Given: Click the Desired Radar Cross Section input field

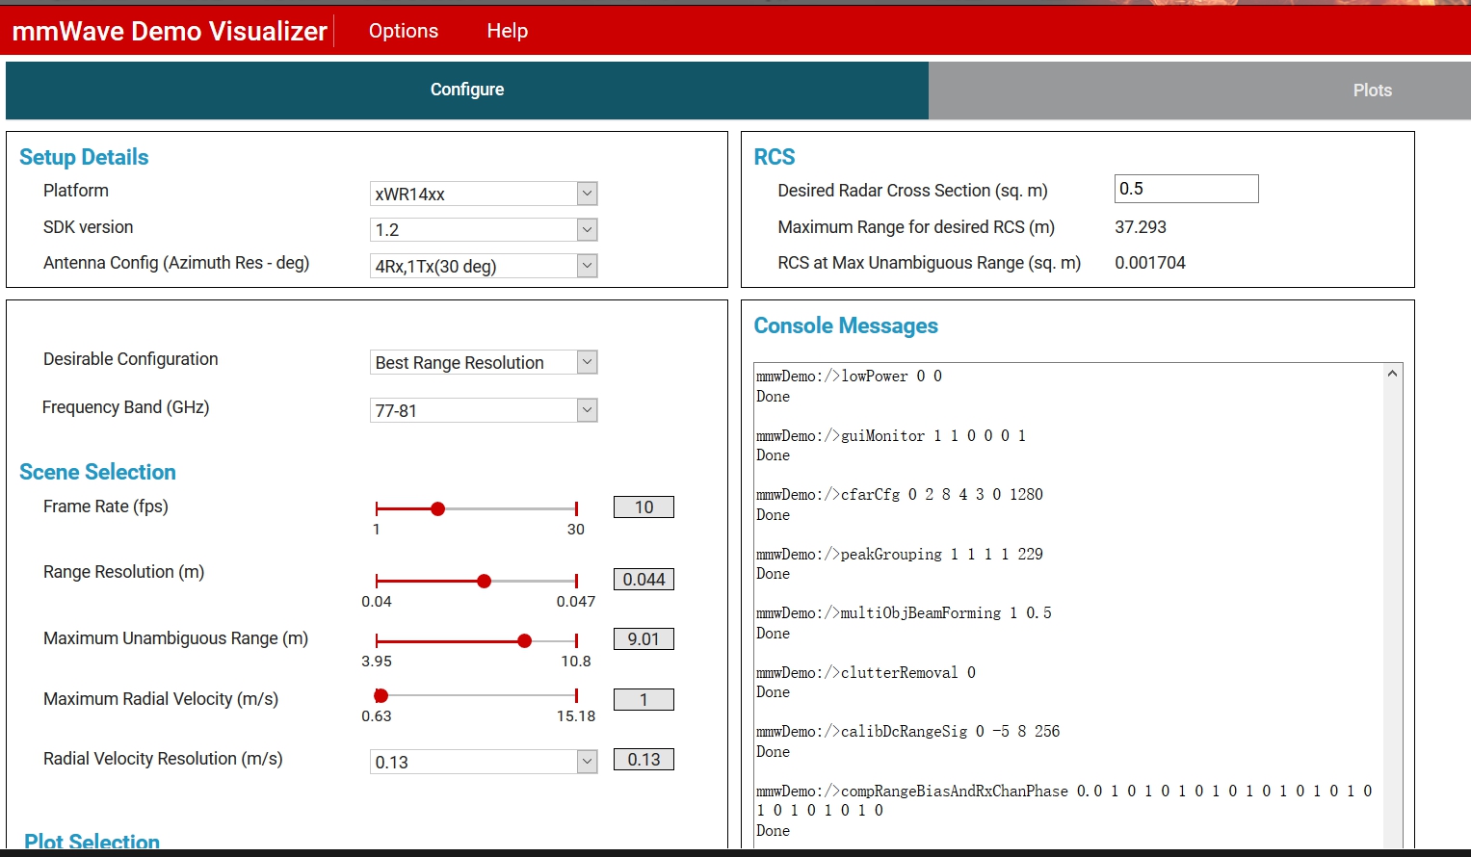Looking at the screenshot, I should pos(1186,188).
